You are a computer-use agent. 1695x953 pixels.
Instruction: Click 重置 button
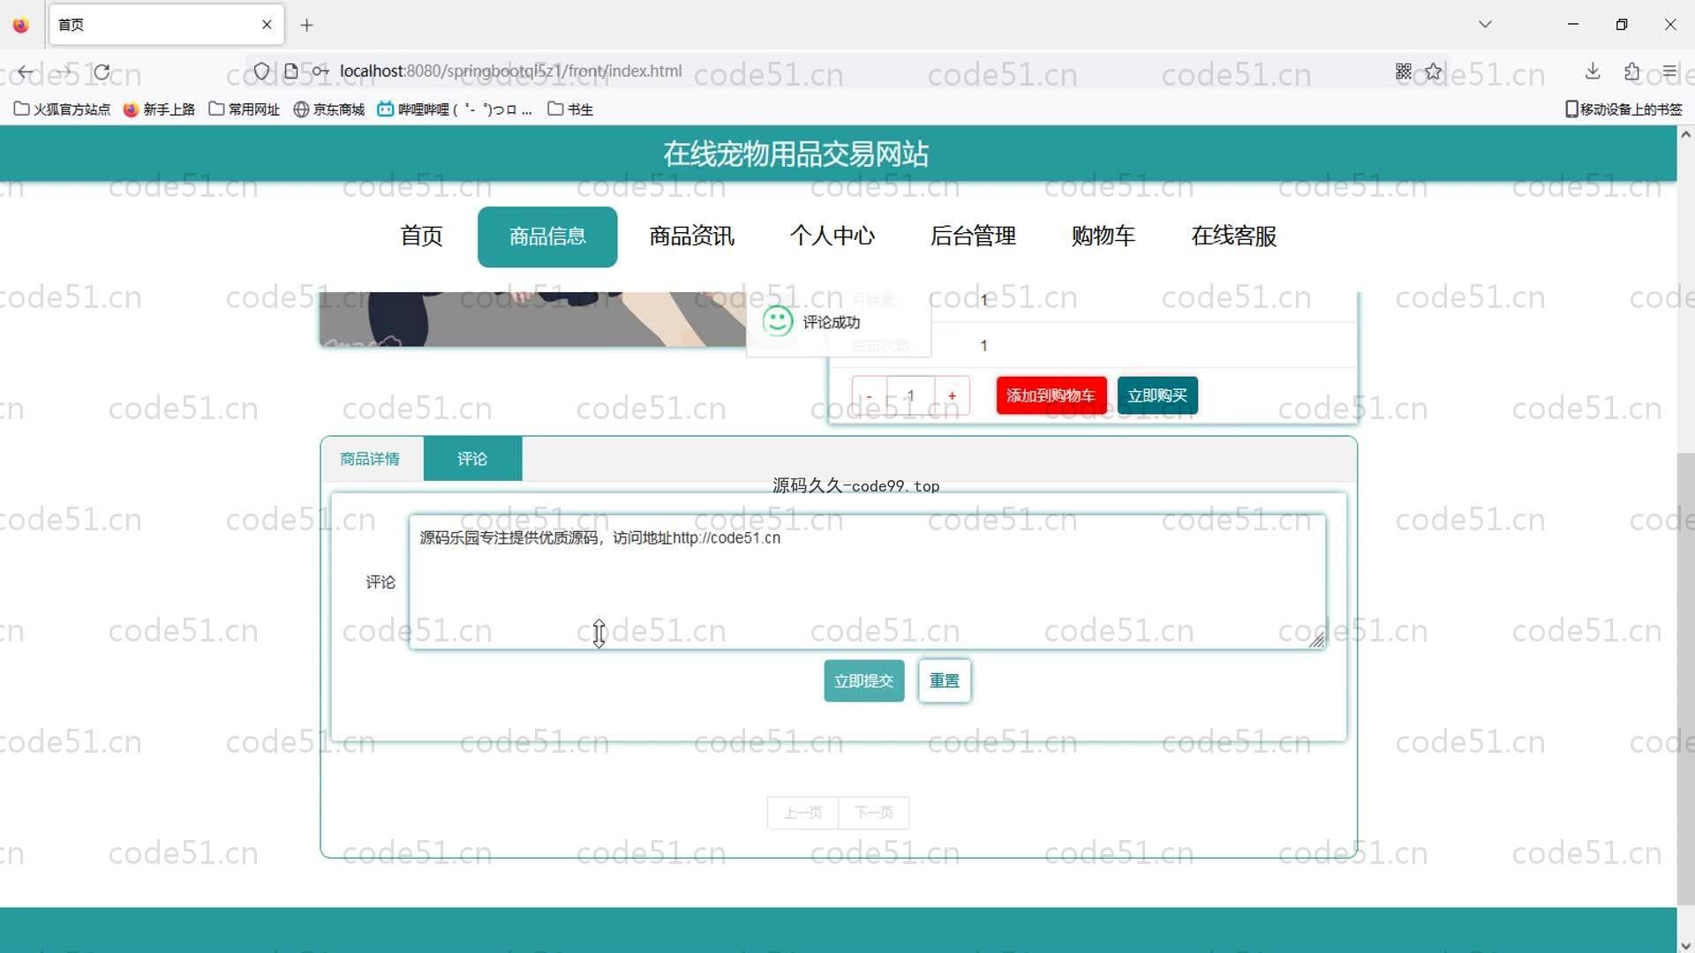click(944, 681)
